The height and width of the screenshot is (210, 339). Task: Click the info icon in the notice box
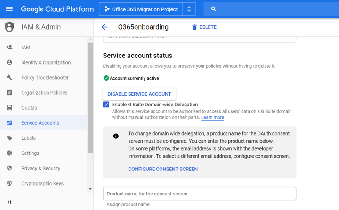(116, 136)
